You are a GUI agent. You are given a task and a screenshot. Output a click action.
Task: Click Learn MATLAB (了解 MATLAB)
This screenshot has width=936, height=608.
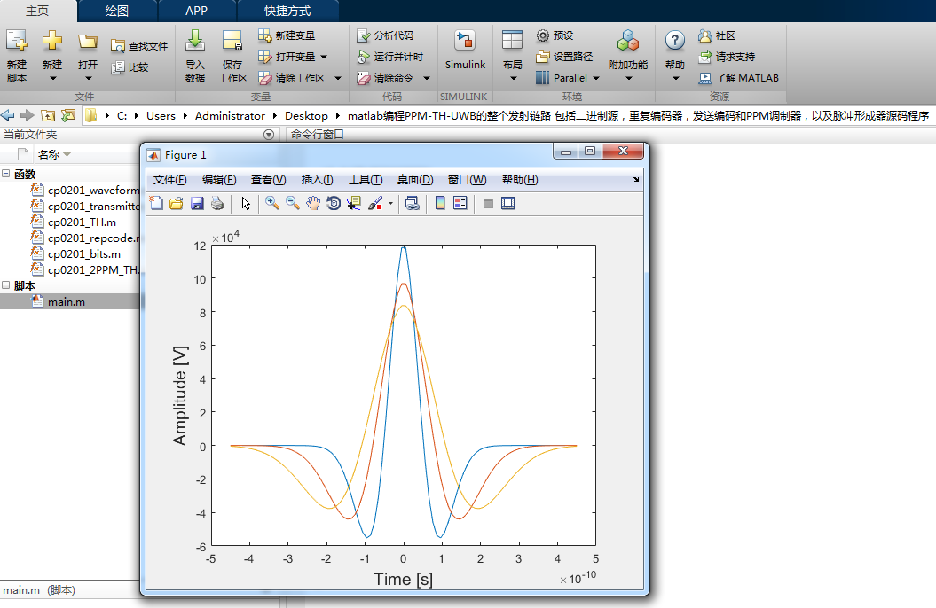click(x=738, y=78)
